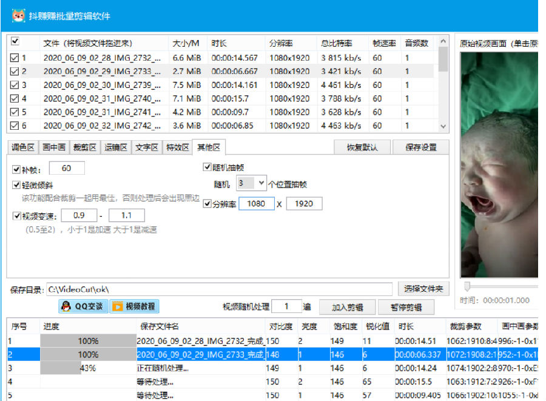Open QQ交谈 chat with penguin icon

[x=83, y=306]
